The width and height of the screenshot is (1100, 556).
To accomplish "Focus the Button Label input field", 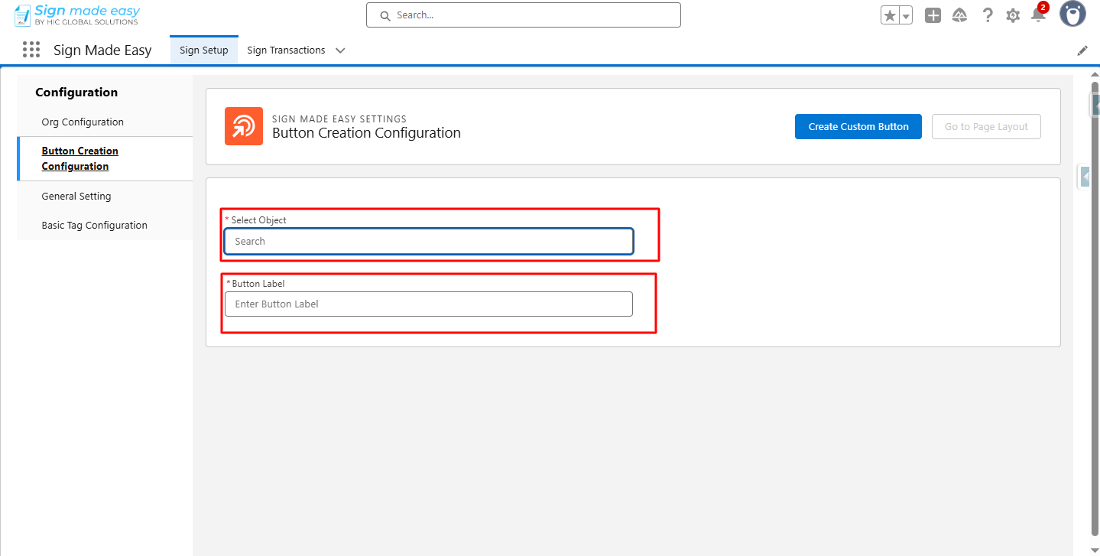I will pos(429,304).
